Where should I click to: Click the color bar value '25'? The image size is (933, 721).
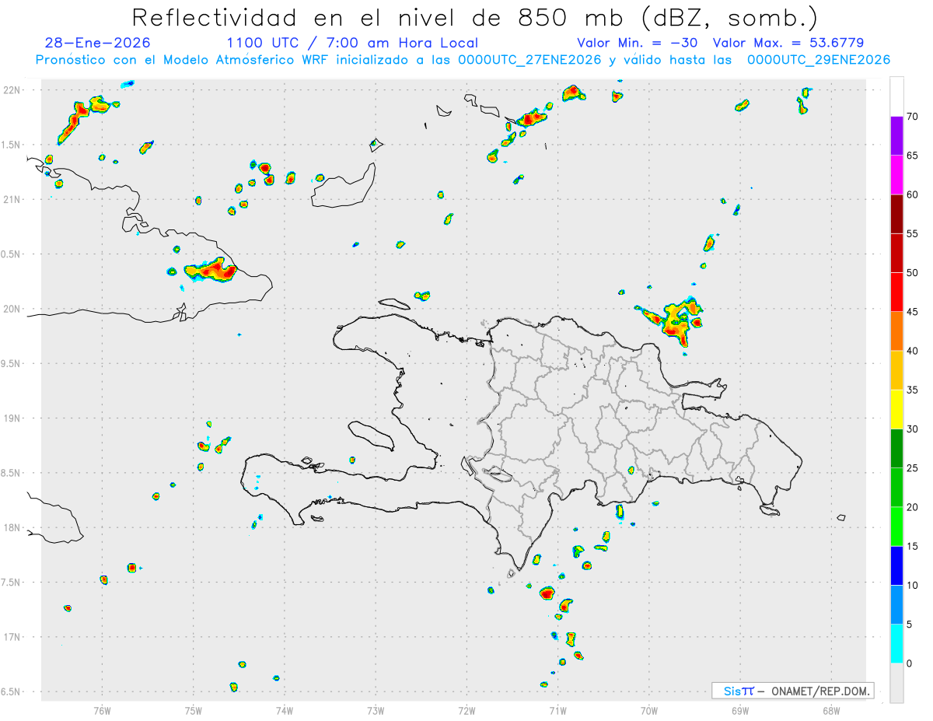tap(912, 467)
